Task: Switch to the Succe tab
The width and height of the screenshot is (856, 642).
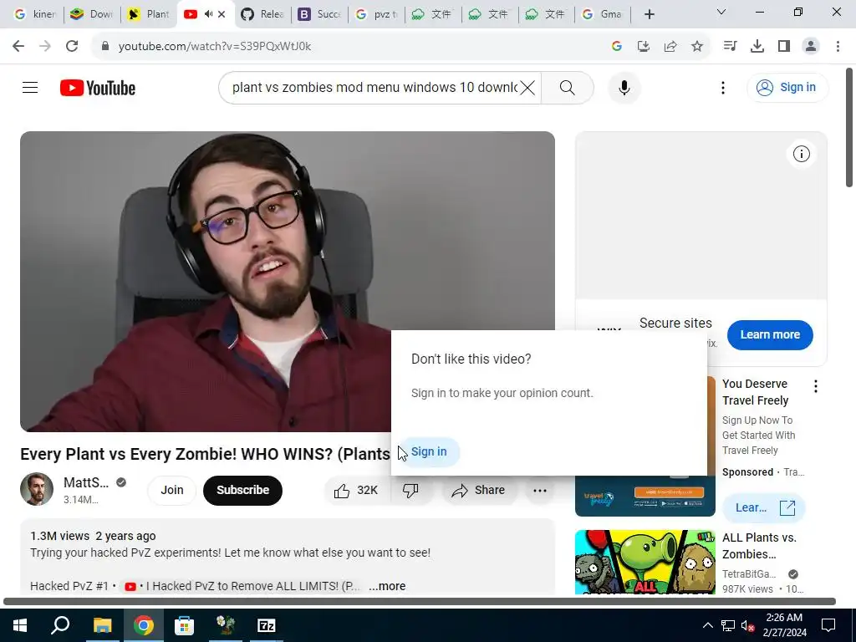Action: [319, 14]
